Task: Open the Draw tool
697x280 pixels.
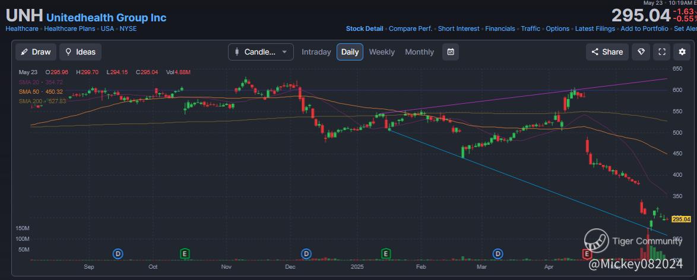Action: [36, 52]
